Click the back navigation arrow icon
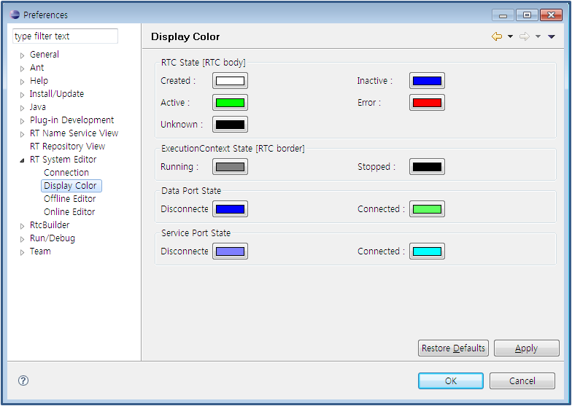The image size is (572, 406). [x=497, y=36]
